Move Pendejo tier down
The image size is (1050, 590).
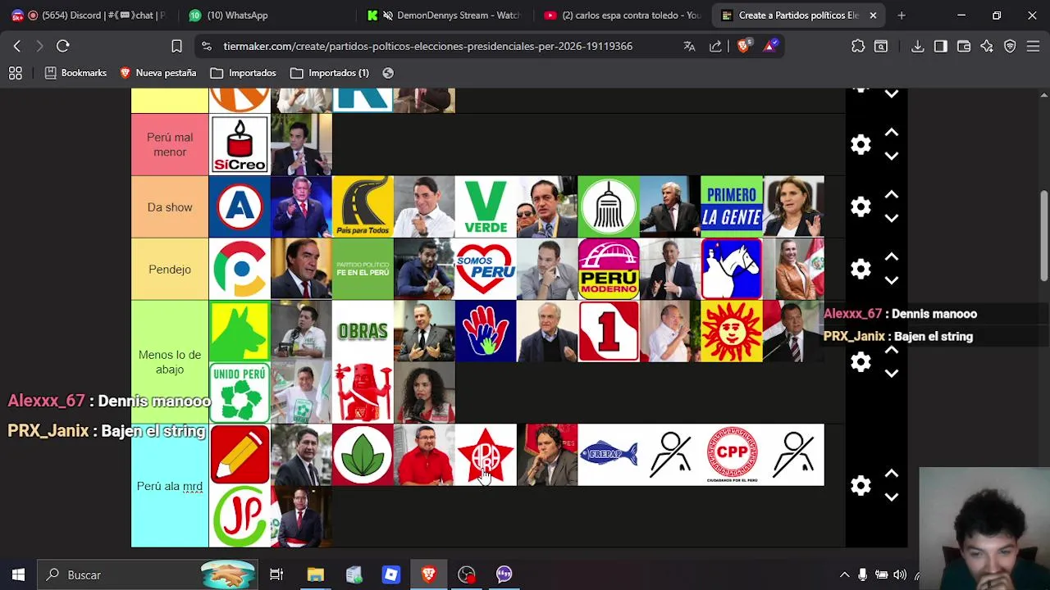892,281
